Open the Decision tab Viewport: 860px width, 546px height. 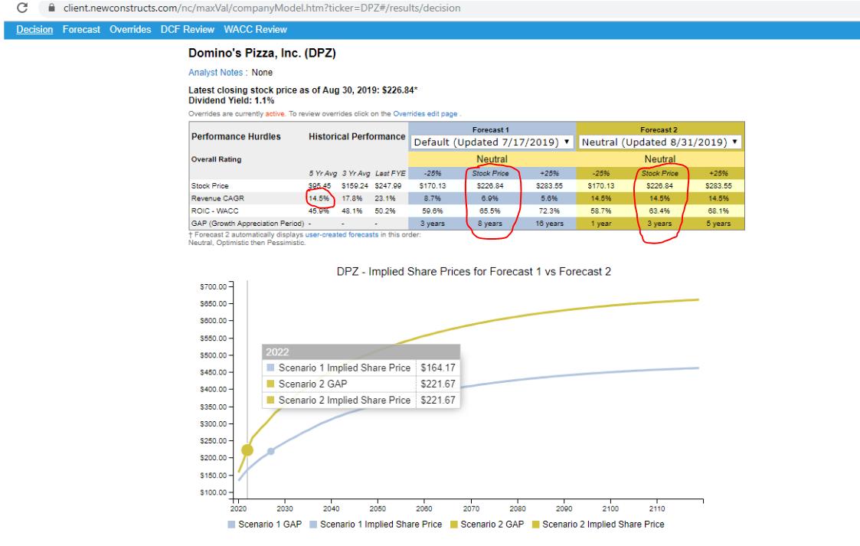(x=34, y=30)
